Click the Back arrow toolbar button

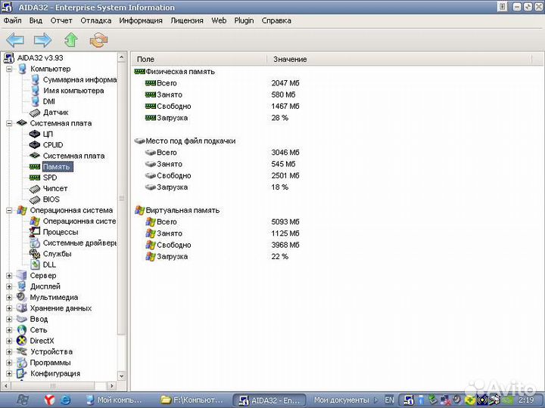(x=15, y=40)
